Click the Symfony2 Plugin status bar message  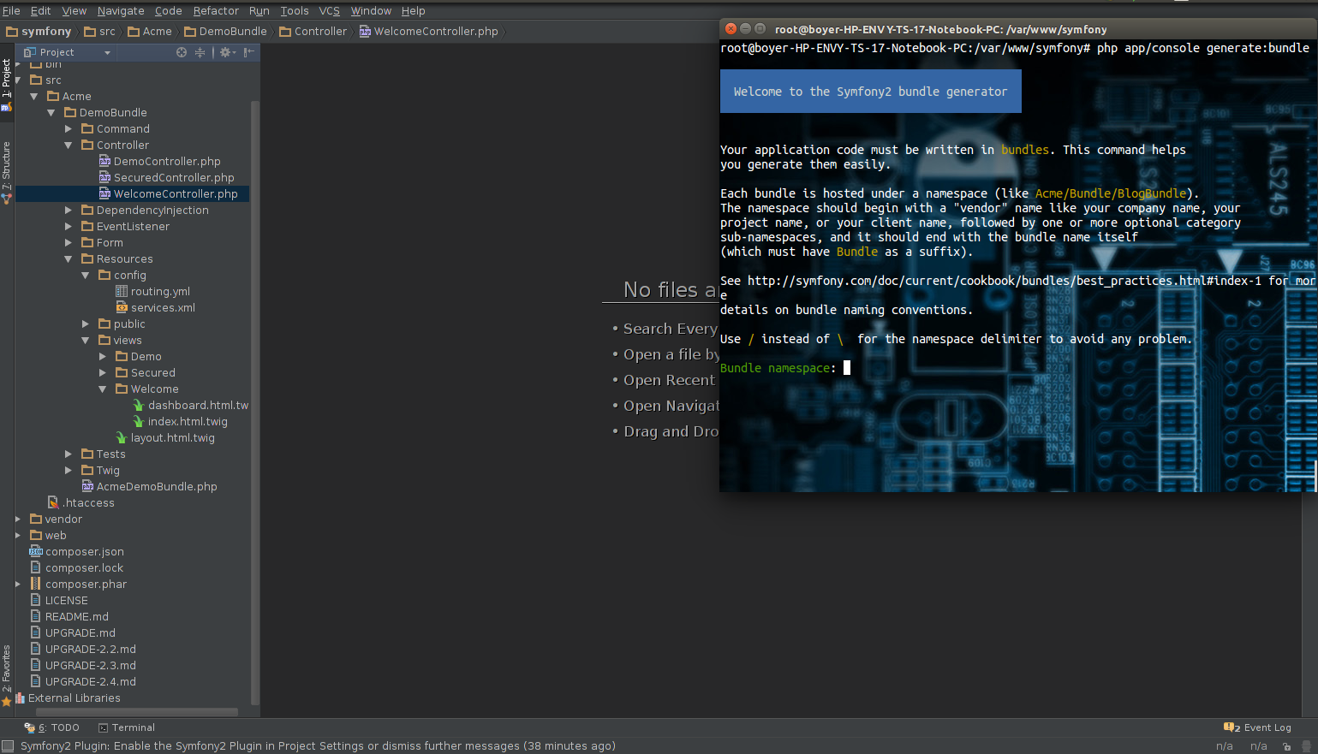(318, 746)
